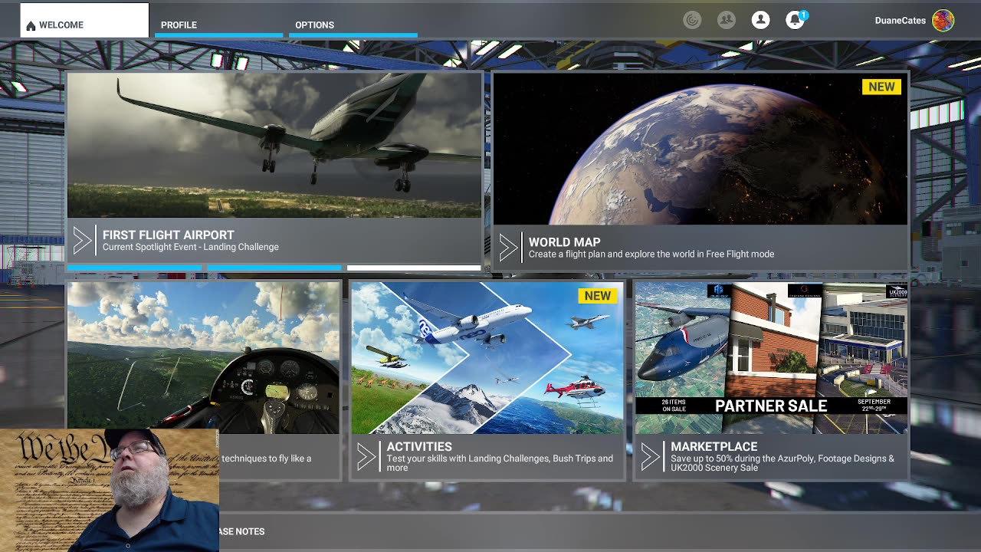
Task: Open the notifications bell icon
Action: pos(795,21)
